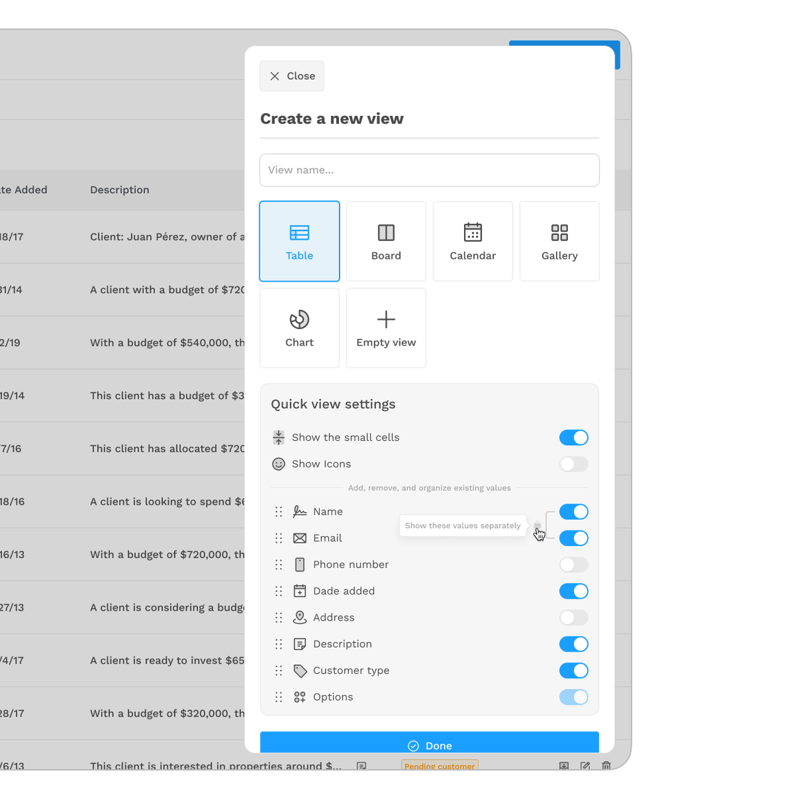799x799 pixels.
Task: Toggle the Customer type field switch
Action: (x=574, y=670)
